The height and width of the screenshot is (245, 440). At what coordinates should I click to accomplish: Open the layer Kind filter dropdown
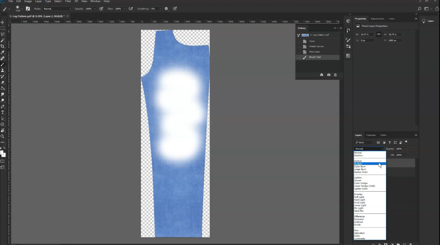(364, 143)
